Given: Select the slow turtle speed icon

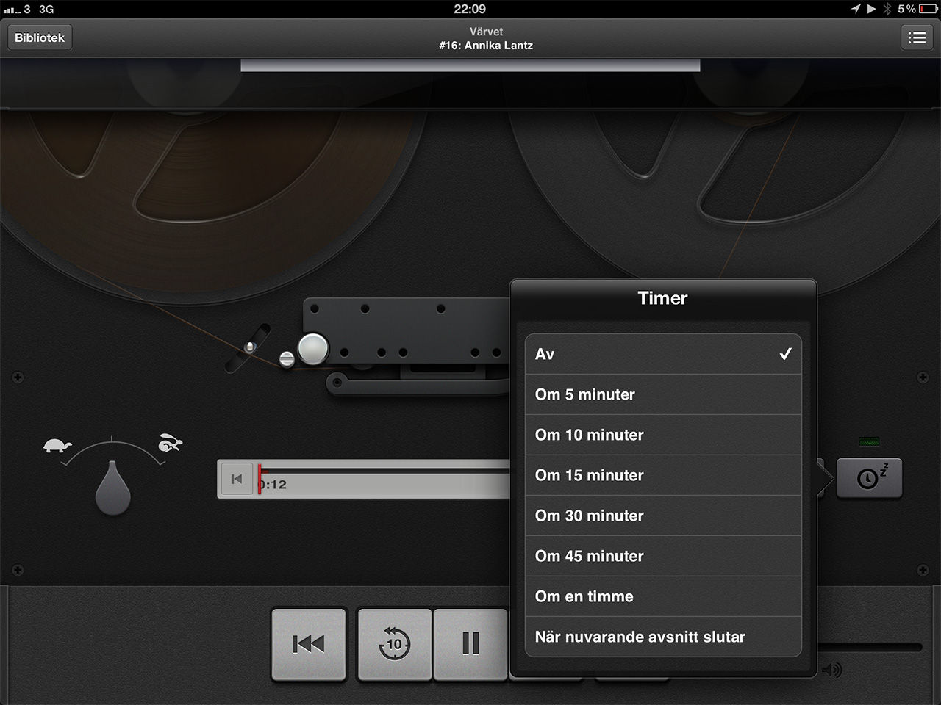Looking at the screenshot, I should [x=57, y=445].
